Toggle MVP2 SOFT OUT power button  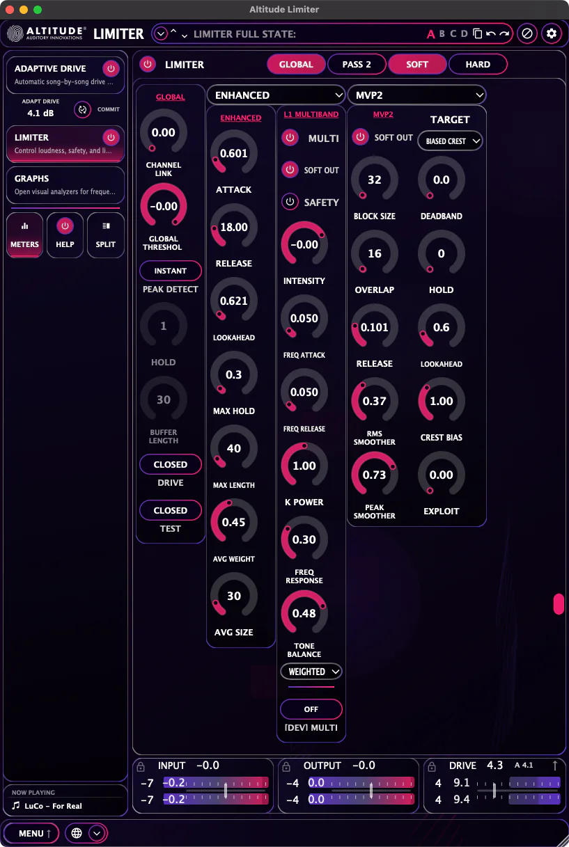360,137
